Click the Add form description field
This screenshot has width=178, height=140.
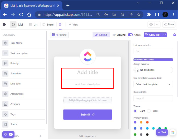click(87, 84)
